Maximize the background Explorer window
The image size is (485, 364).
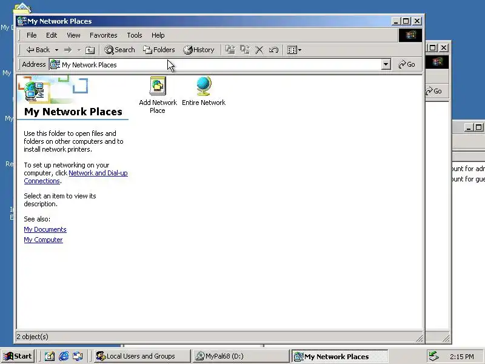433,48
